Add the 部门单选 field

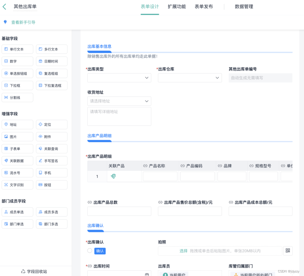18,224
